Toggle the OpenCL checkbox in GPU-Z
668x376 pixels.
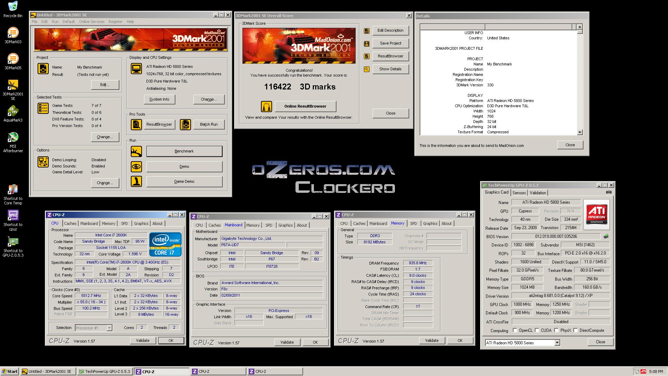(515, 330)
